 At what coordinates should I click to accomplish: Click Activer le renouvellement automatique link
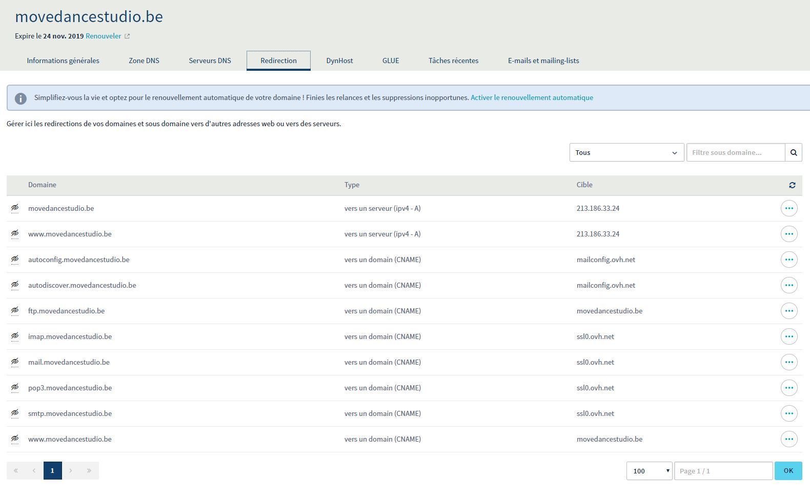click(532, 97)
